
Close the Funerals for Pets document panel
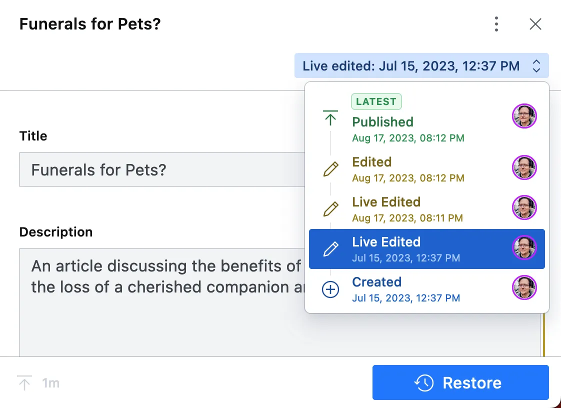(535, 24)
